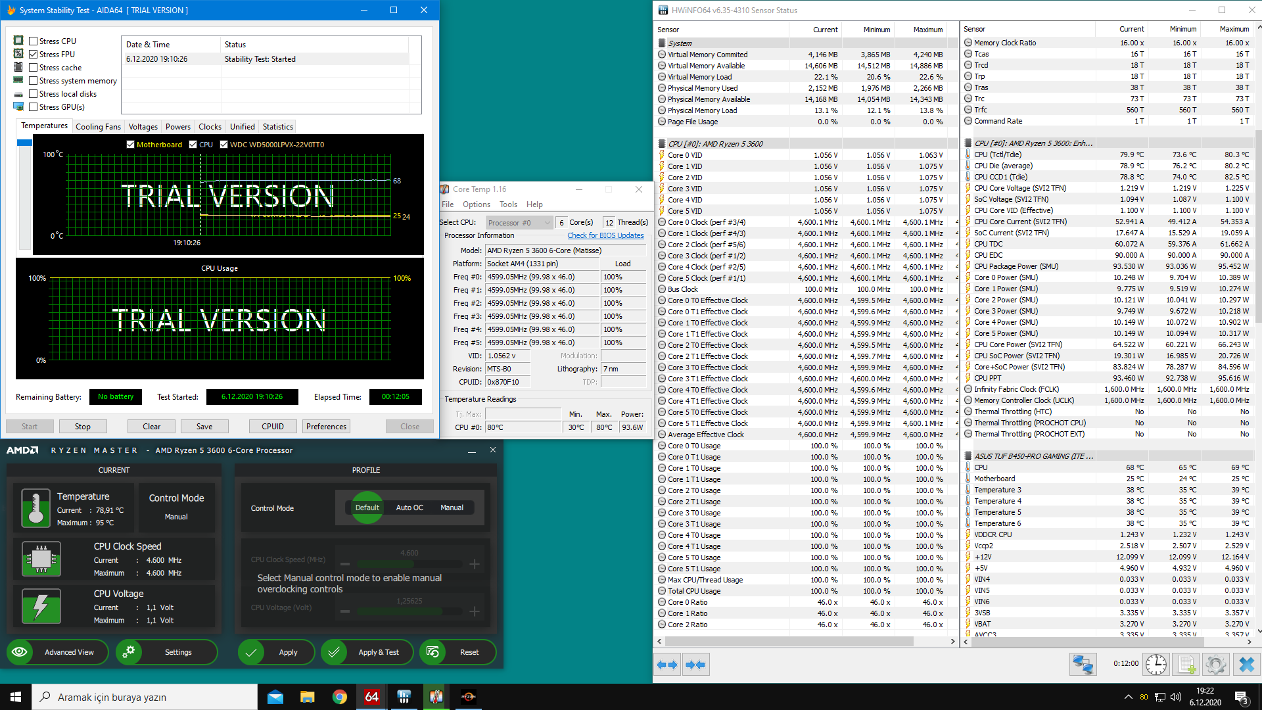Click plus stepper for CPU Clock Speed
Viewport: 1262px width, 710px height.
pos(475,564)
